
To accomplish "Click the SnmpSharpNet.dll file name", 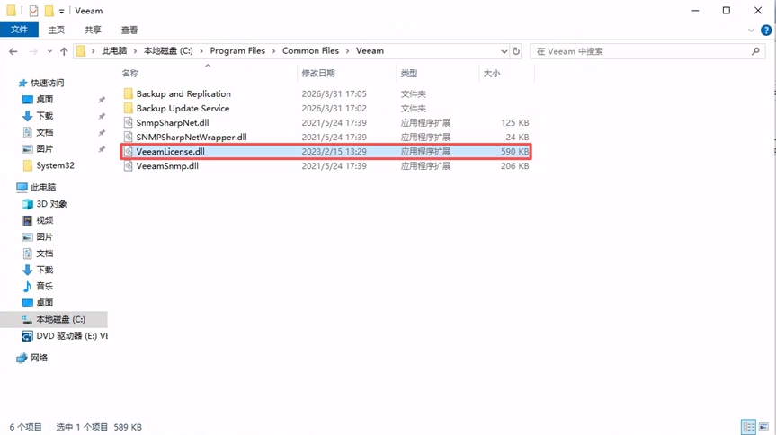I will 173,122.
